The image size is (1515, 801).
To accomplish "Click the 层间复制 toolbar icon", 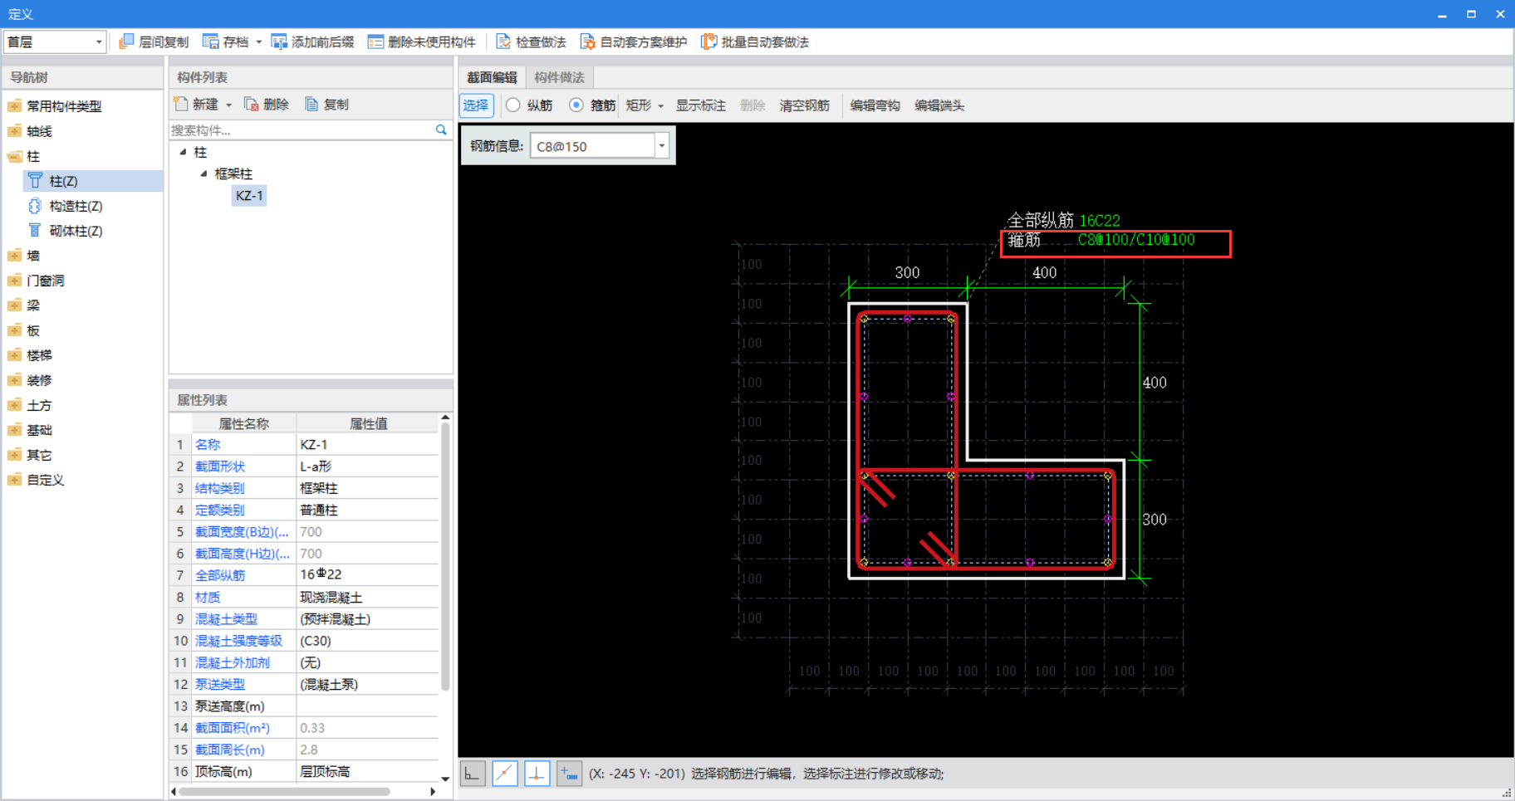I will click(x=126, y=42).
